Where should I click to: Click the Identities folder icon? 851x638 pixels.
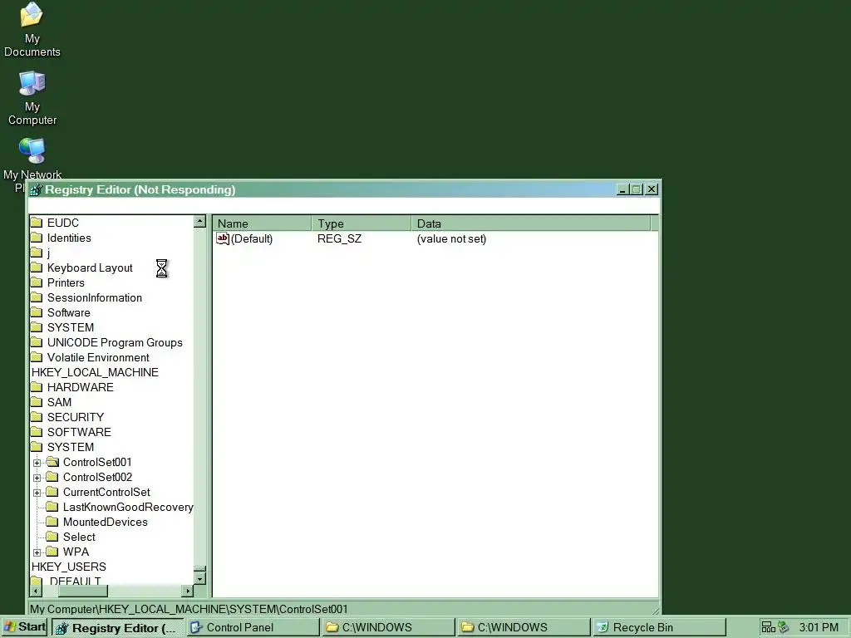(37, 238)
